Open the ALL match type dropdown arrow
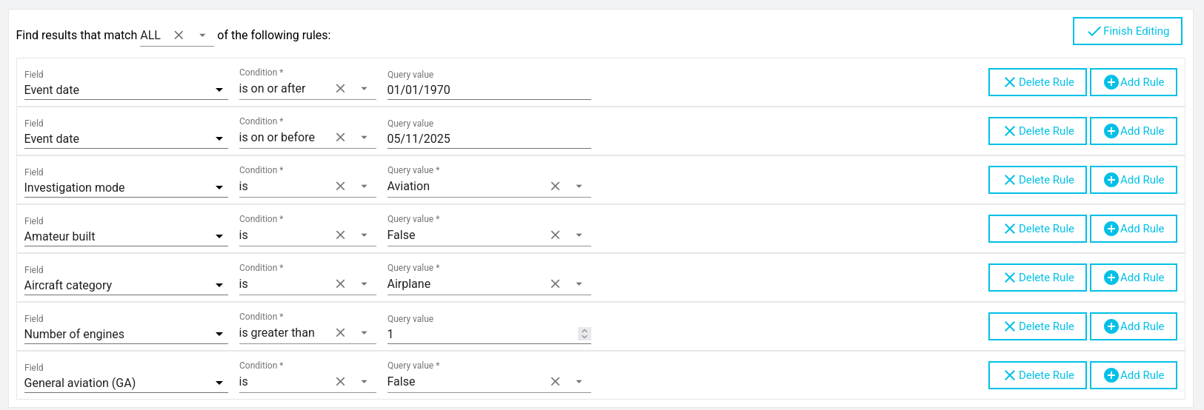 (202, 35)
